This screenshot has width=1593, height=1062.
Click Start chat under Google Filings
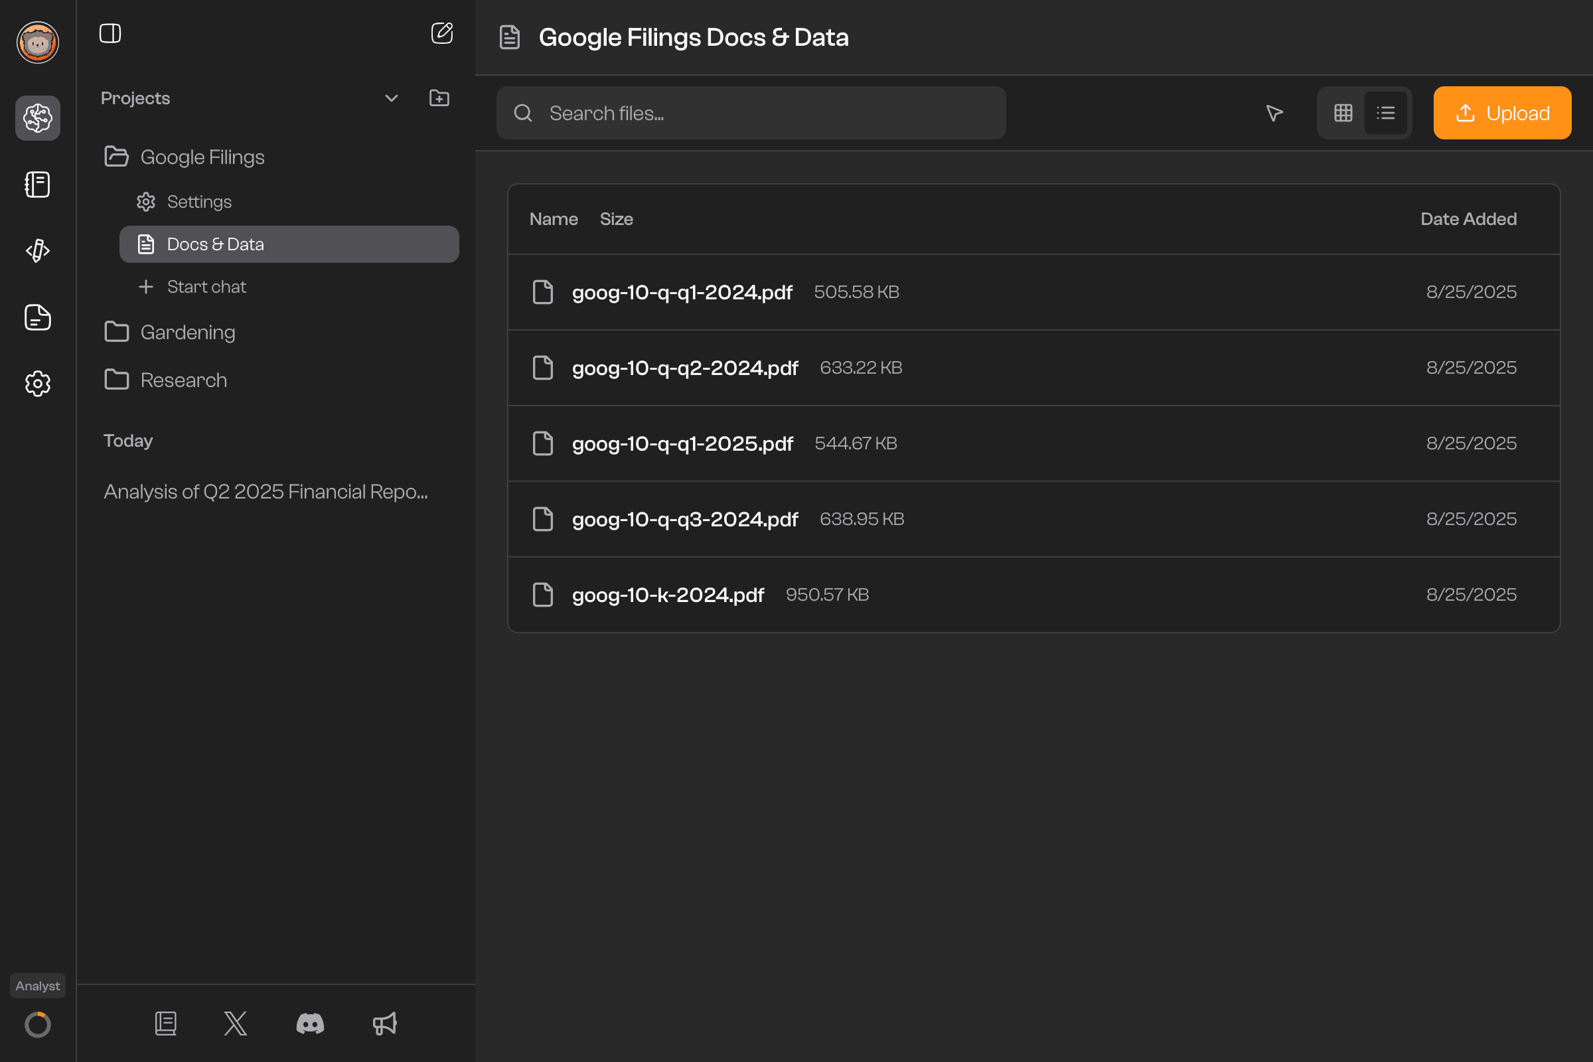206,287
